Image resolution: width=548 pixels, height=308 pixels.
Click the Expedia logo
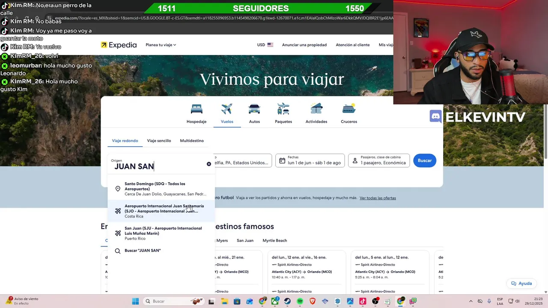(x=119, y=45)
